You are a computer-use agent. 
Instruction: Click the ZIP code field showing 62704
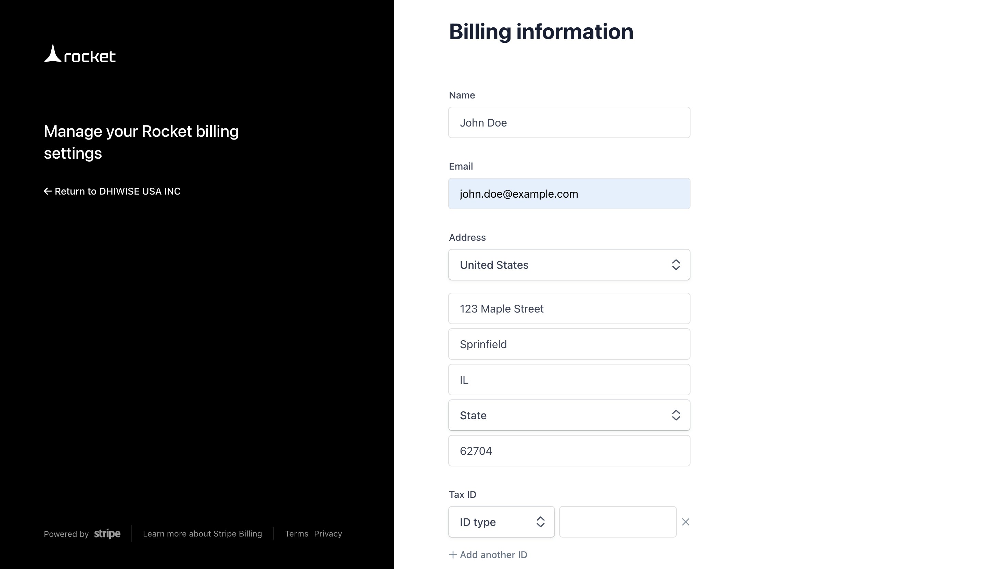[x=569, y=451]
